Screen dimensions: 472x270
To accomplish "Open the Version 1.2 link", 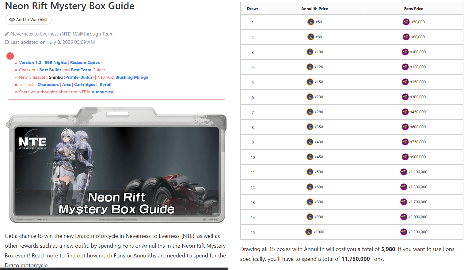I will [x=30, y=62].
